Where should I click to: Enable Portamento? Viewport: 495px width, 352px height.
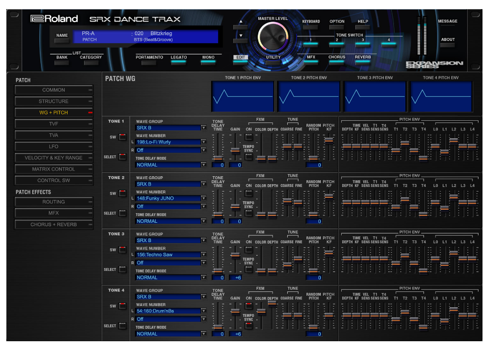coord(149,62)
